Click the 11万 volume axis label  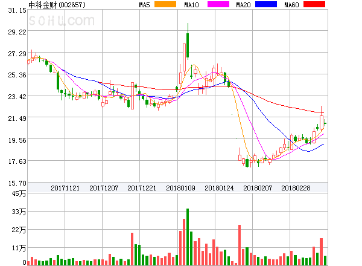(19, 248)
